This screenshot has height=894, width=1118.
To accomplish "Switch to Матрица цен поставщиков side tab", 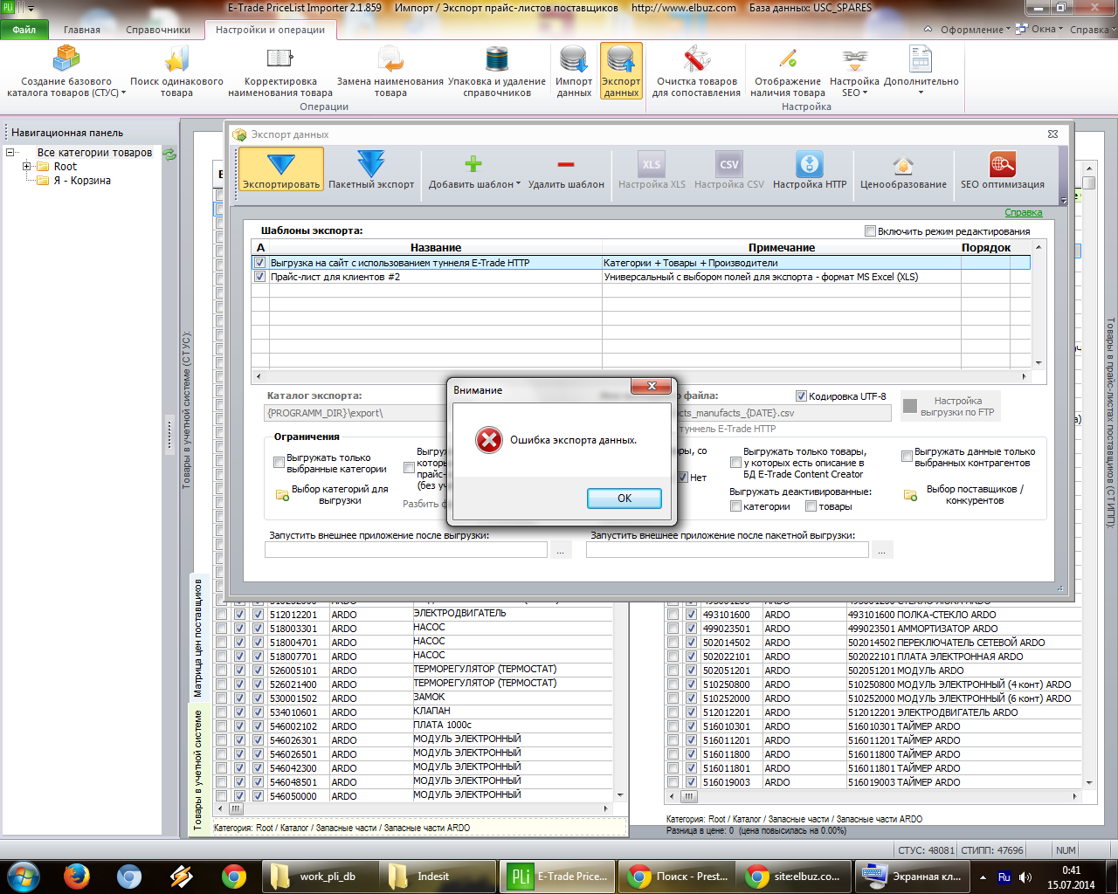I will (198, 637).
